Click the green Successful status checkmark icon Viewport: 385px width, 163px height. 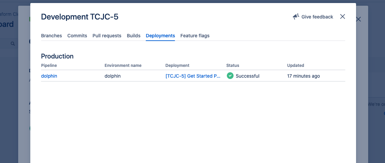tap(230, 76)
